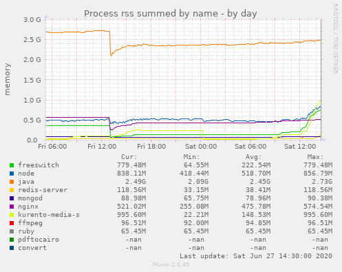Click the ffmpeg red legend swatch
Screen dimensions: 342x272
tap(12, 223)
